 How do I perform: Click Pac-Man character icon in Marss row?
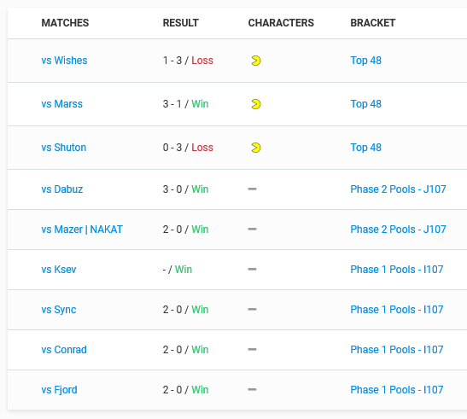point(256,104)
